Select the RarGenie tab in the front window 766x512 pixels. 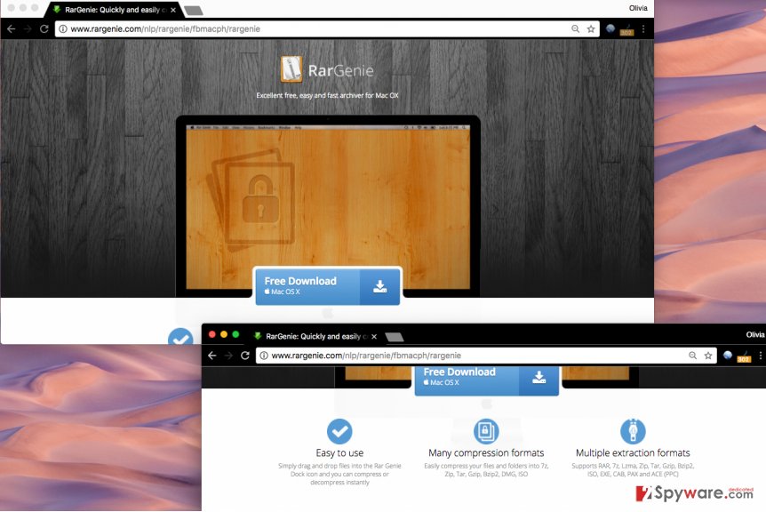pyautogui.click(x=314, y=336)
